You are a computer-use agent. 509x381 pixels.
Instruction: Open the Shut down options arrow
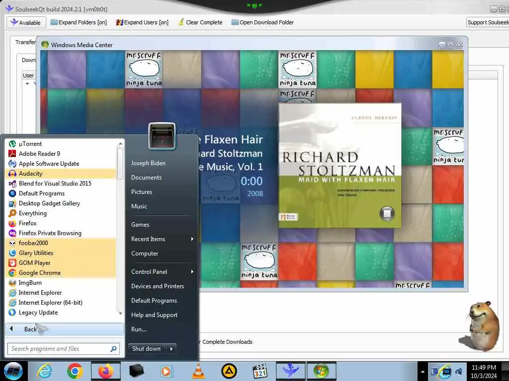171,349
